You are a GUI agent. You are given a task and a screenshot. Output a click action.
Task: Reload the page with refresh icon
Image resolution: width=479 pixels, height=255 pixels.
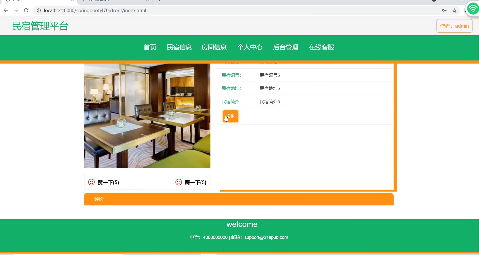pos(26,10)
